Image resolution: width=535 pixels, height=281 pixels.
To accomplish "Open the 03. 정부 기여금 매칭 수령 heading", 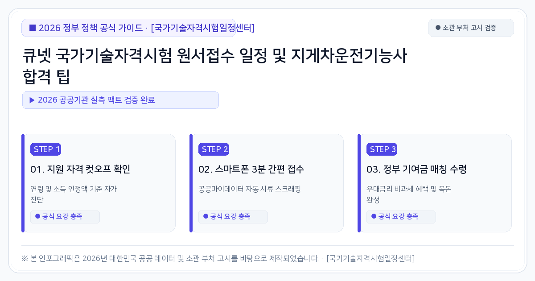I will pos(416,169).
